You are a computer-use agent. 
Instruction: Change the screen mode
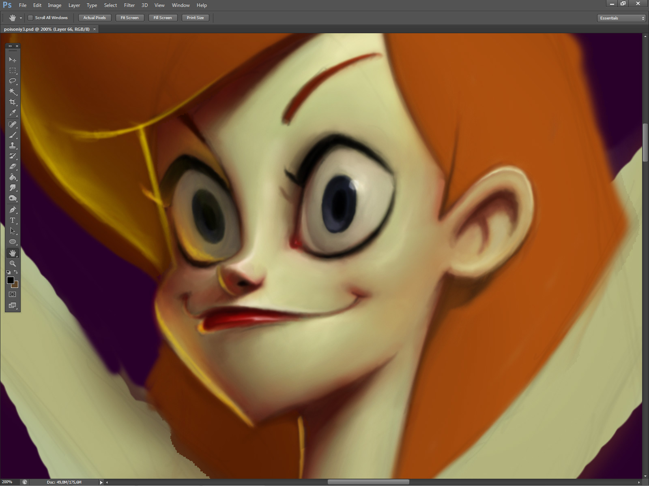coord(13,305)
